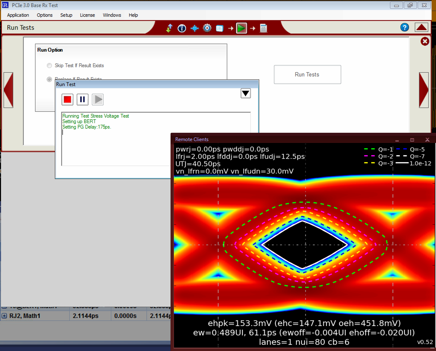Expand the RJ2, Math1 measurement row
The height and width of the screenshot is (351, 436).
tap(4, 316)
